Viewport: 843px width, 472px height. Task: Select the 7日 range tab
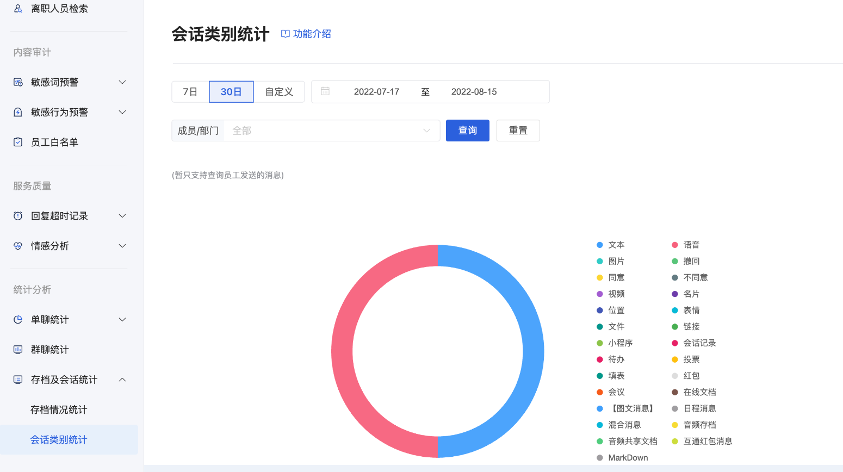(x=190, y=92)
